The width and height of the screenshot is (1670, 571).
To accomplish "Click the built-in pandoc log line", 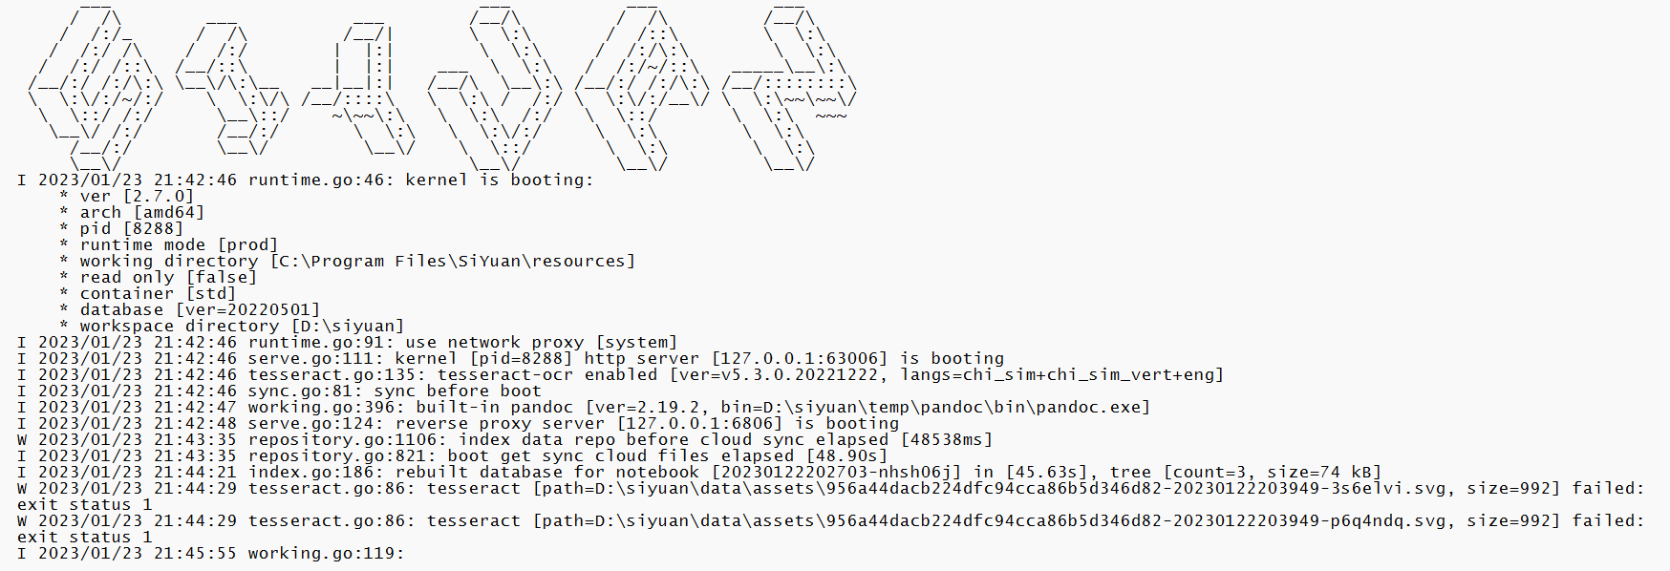I will point(698,407).
